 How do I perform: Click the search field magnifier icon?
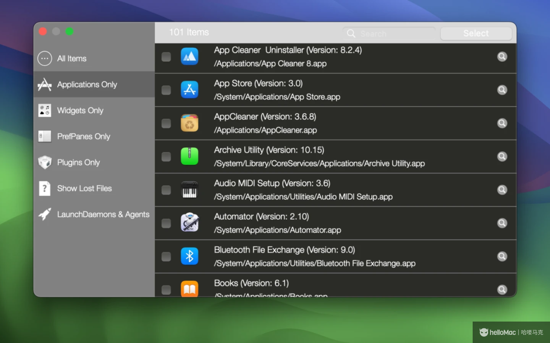coord(351,33)
